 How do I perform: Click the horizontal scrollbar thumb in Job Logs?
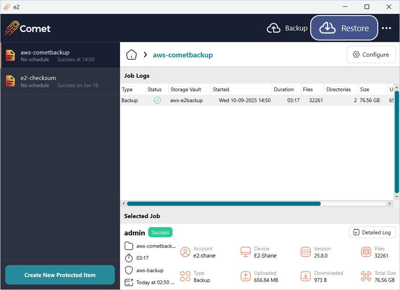point(224,203)
